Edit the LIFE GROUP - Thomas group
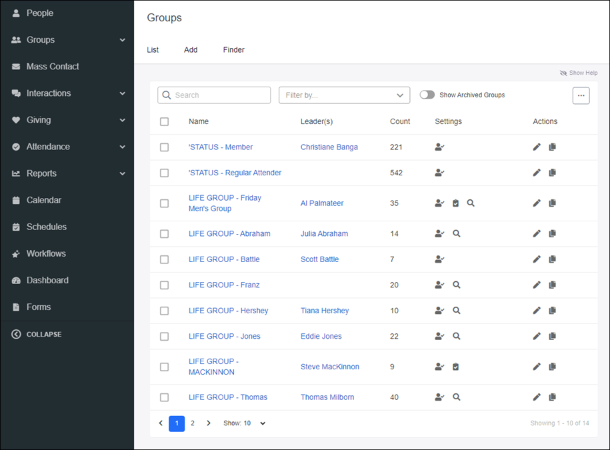This screenshot has width=610, height=450. click(x=537, y=397)
